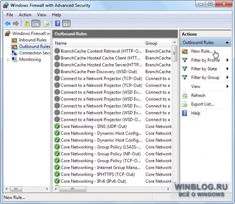The image size is (235, 204).
Task: Open Filter by Group submenu arrow
Action: tap(227, 77)
